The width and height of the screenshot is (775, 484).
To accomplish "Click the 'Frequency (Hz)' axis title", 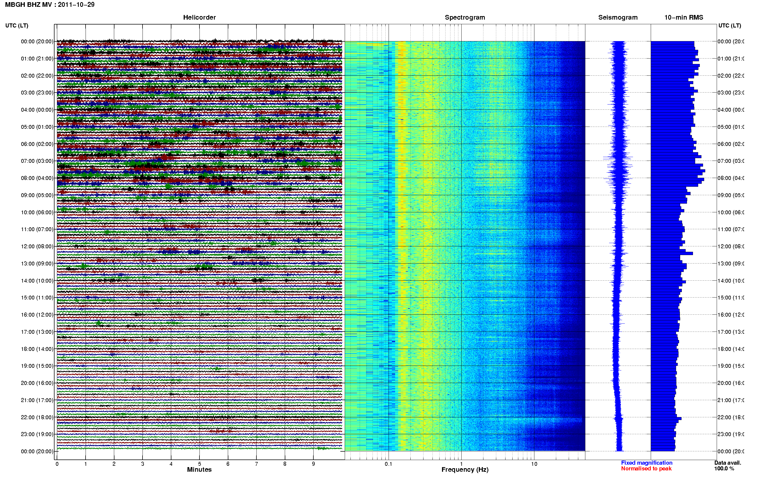I will point(465,470).
